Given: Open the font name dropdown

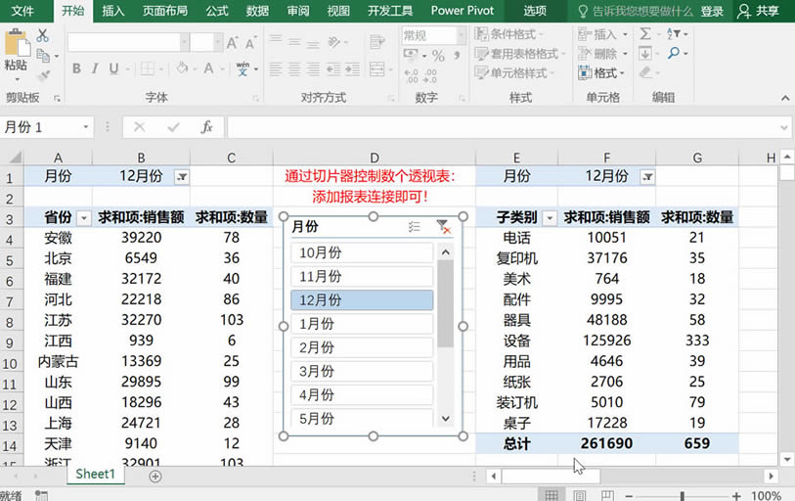Looking at the screenshot, I should [x=185, y=42].
